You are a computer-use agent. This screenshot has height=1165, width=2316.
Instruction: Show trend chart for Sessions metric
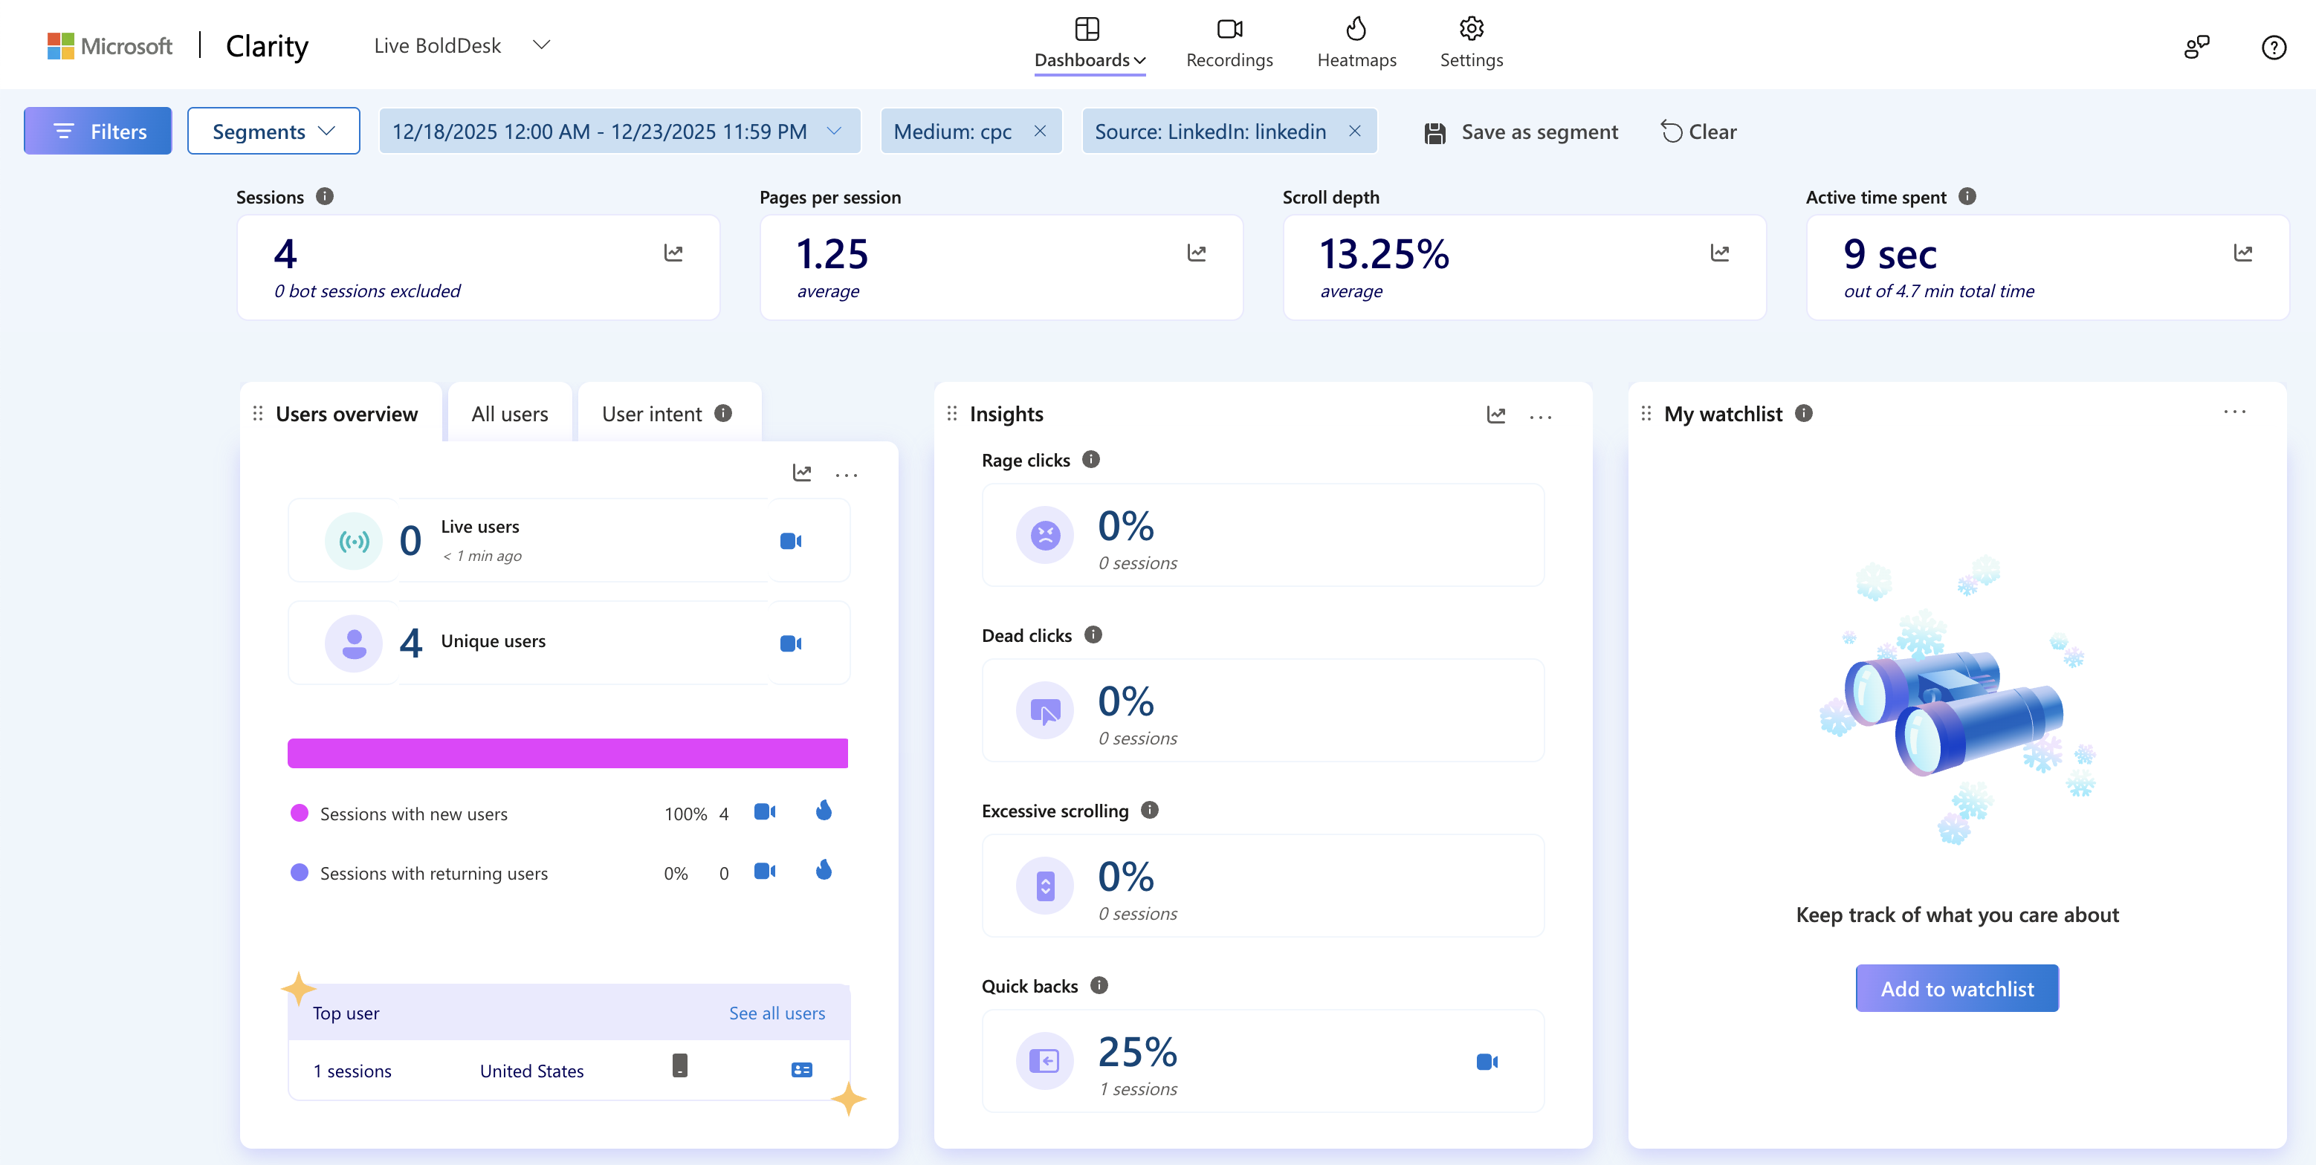coord(673,253)
